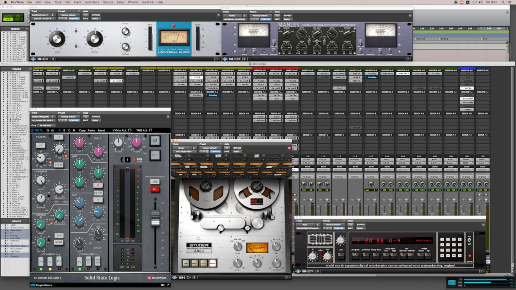This screenshot has height=290, width=516.
Task: Click the SSL plugin power on icon
Action: point(33,130)
